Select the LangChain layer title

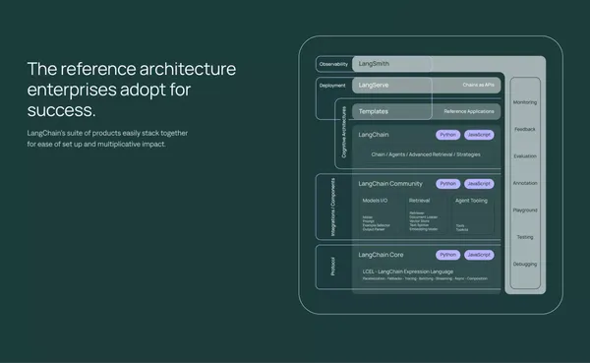(x=374, y=135)
